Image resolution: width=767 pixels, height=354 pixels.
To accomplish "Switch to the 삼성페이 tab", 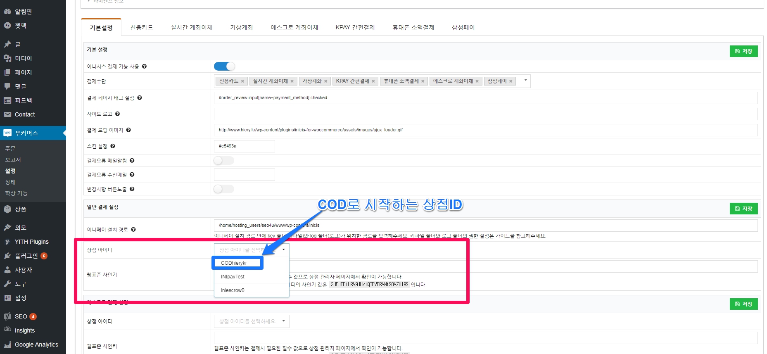I will 463,27.
